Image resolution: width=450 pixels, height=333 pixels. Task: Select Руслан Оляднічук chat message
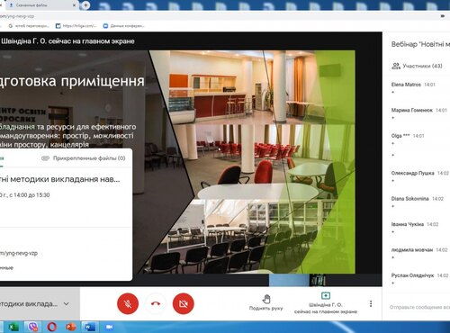point(420,279)
